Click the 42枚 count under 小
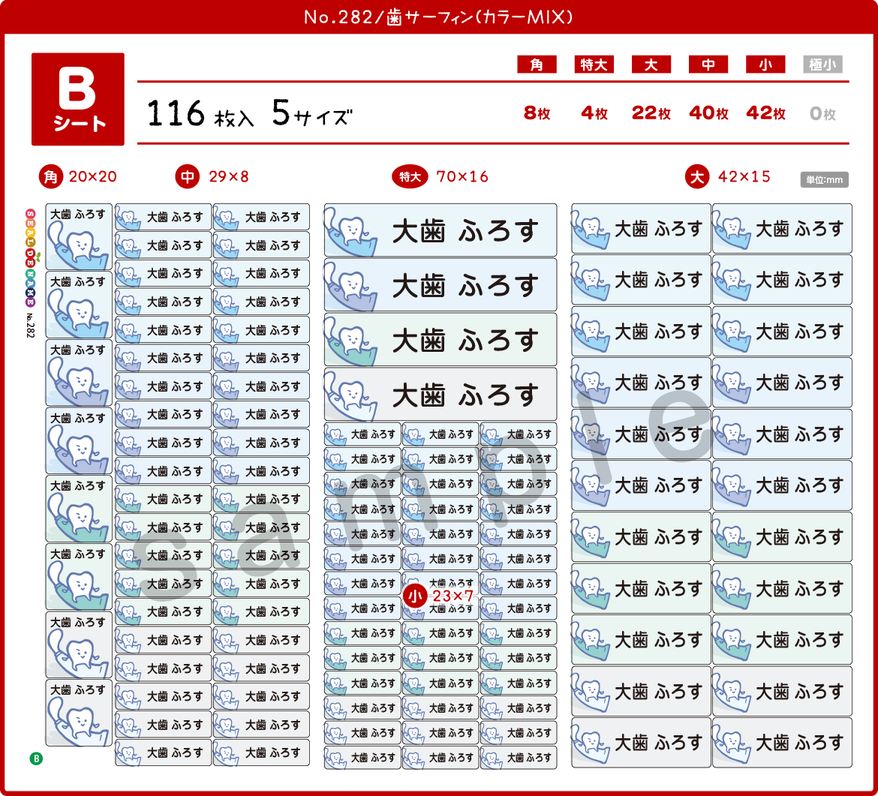The height and width of the screenshot is (796, 878). [x=765, y=113]
